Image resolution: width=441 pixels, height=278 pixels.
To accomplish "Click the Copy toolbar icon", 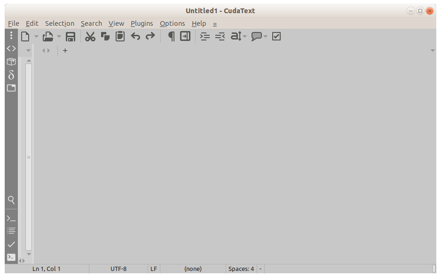I will pyautogui.click(x=105, y=36).
